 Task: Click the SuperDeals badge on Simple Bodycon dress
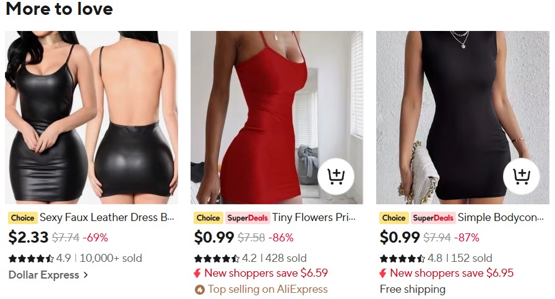pos(433,218)
